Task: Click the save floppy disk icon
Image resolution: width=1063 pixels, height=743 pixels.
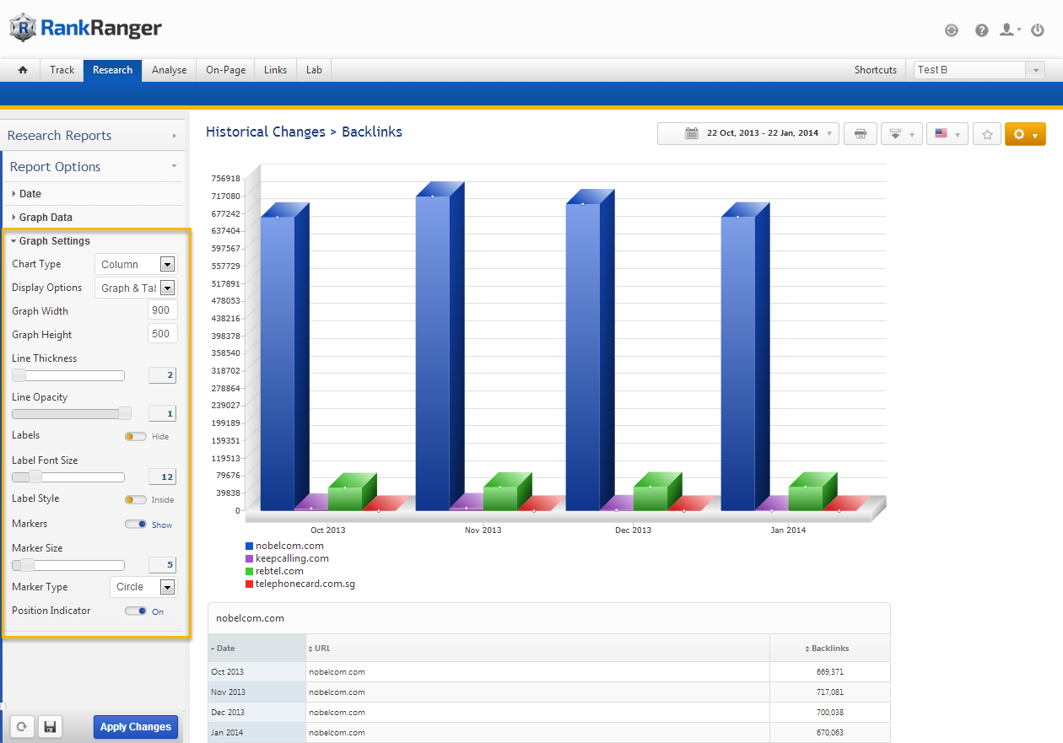Action: (x=50, y=727)
